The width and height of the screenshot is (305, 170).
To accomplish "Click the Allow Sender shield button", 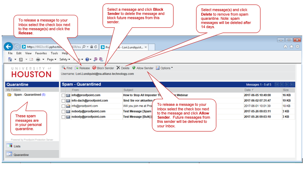I will [x=143, y=68].
